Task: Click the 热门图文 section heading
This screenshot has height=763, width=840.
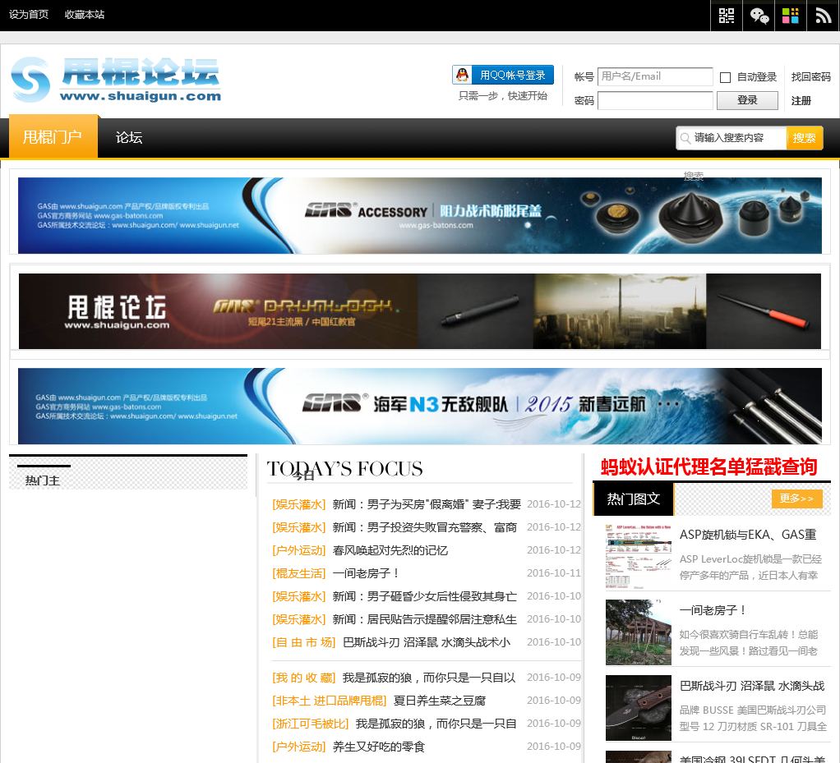Action: coord(633,499)
